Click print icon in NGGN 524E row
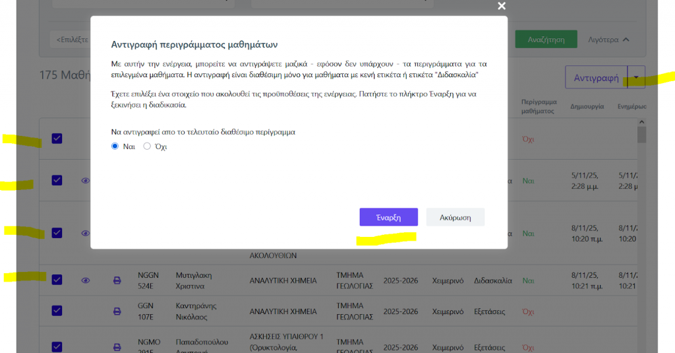The height and width of the screenshot is (353, 675). (117, 280)
